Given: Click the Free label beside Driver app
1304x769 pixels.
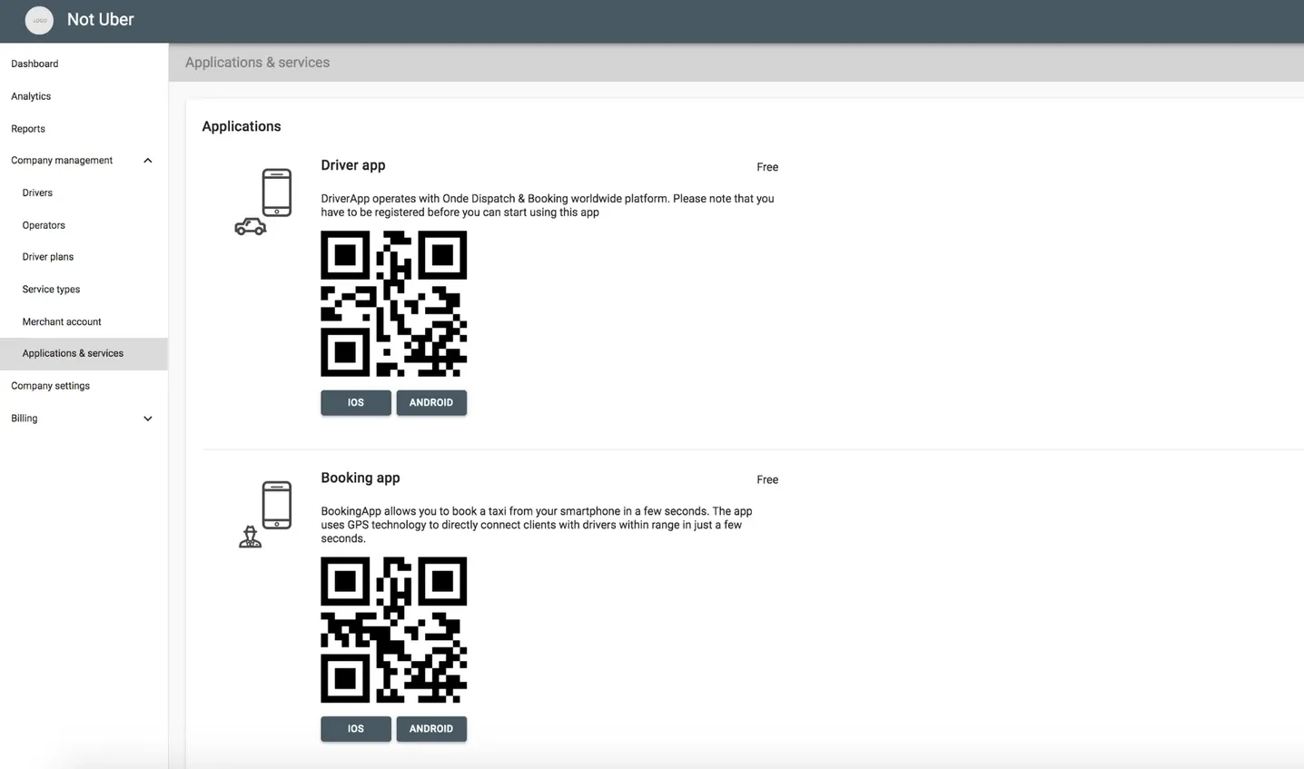Looking at the screenshot, I should [x=767, y=167].
